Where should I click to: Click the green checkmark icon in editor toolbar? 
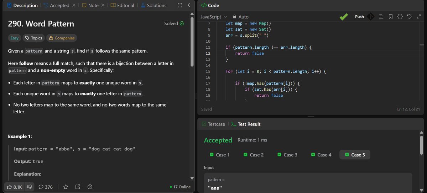coord(344,17)
